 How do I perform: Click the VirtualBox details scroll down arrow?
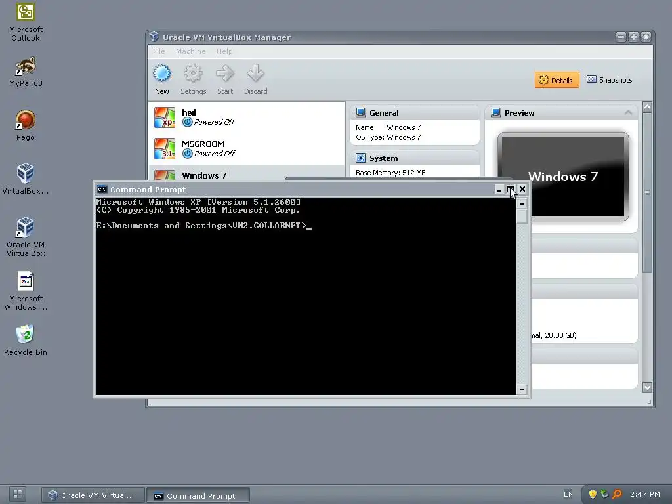pyautogui.click(x=647, y=387)
